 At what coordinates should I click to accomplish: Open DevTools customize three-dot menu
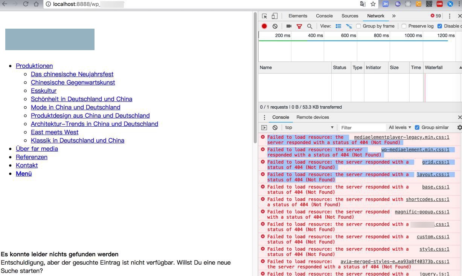tap(449, 16)
